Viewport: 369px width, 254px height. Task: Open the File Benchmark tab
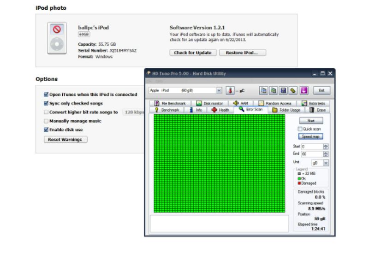point(170,103)
